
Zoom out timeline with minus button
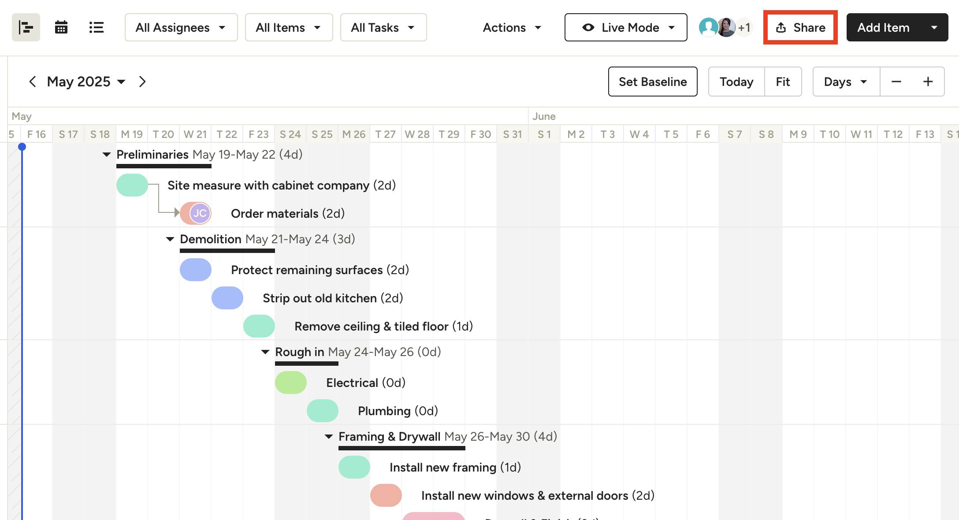point(896,82)
